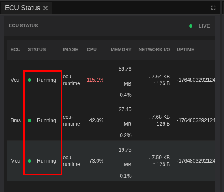
Task: Click green status dot in Vcu row
Action: pyautogui.click(x=29, y=80)
